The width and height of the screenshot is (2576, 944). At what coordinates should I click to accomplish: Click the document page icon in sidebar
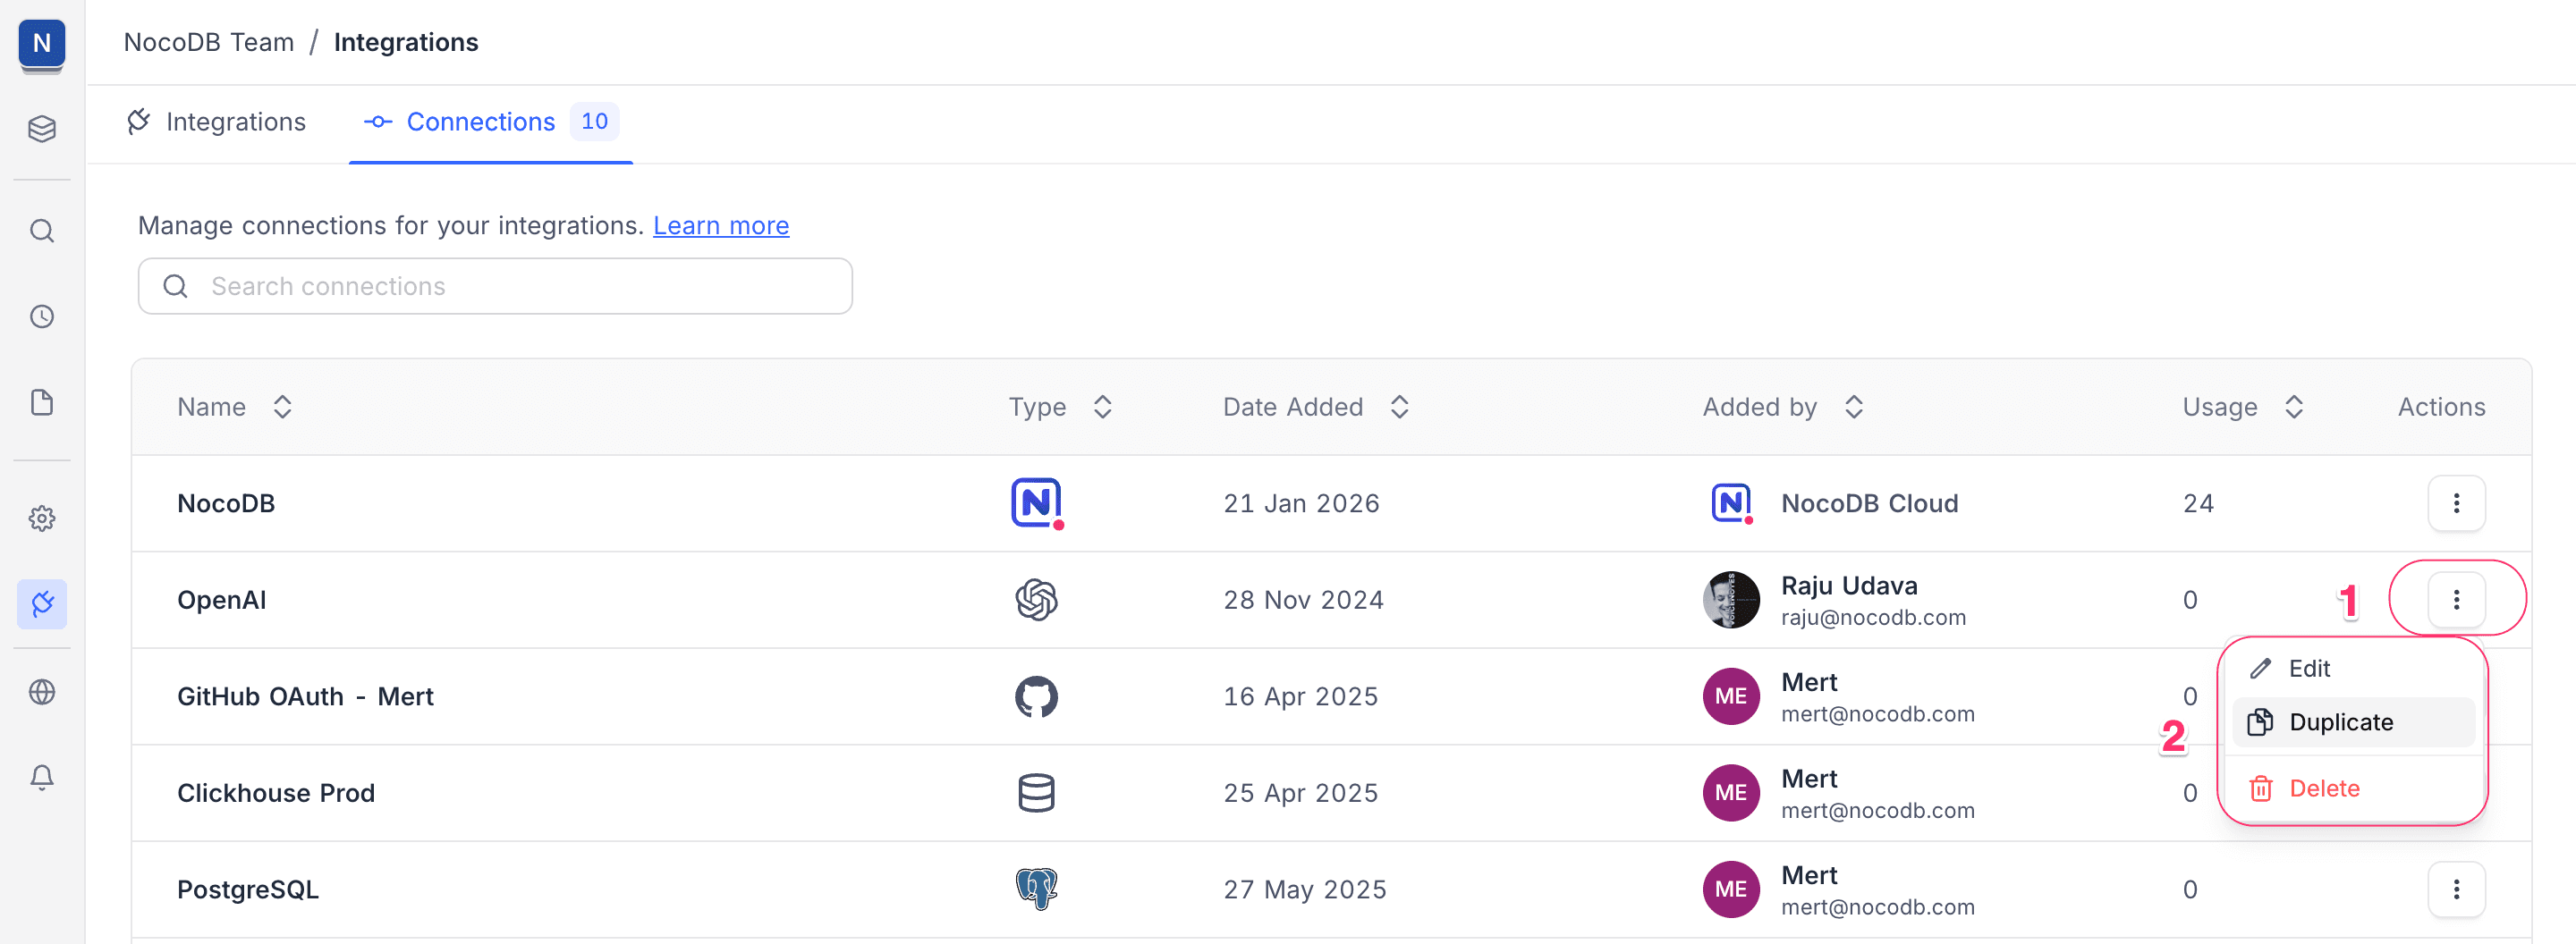tap(42, 402)
